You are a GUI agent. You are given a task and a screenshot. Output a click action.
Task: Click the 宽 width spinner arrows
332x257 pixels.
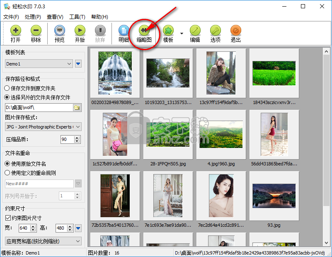(33, 228)
